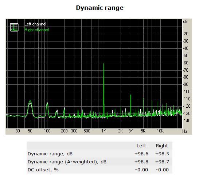Click the Right column header in table
The height and width of the screenshot is (175, 199).
162,146
